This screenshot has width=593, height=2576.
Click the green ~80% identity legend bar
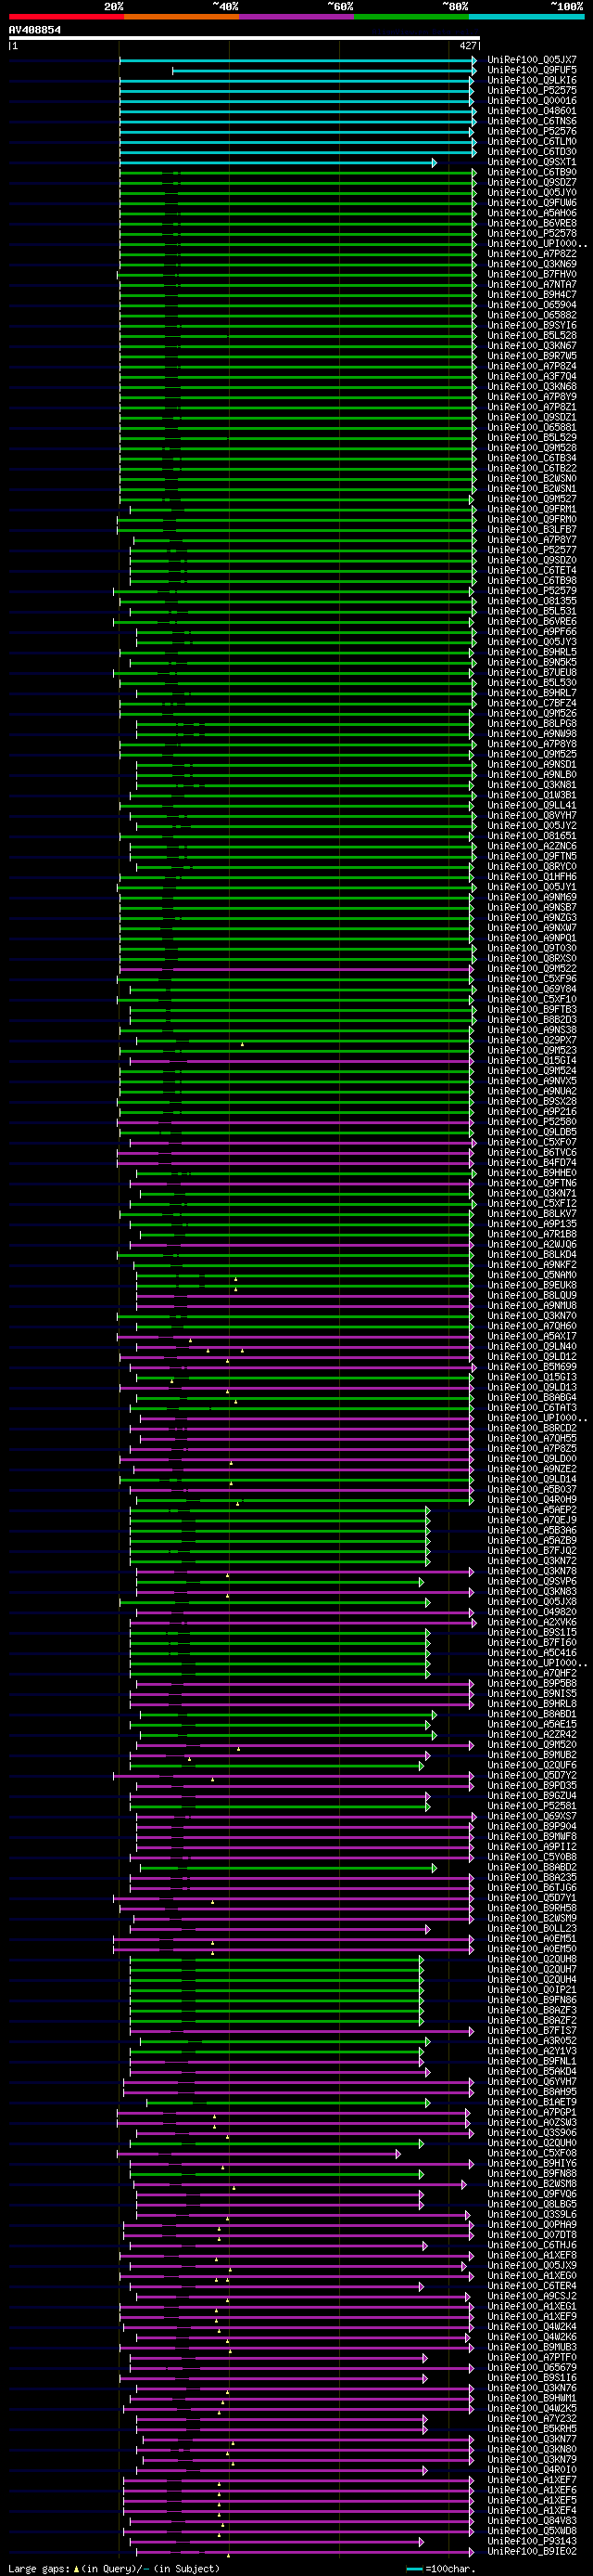[x=411, y=16]
